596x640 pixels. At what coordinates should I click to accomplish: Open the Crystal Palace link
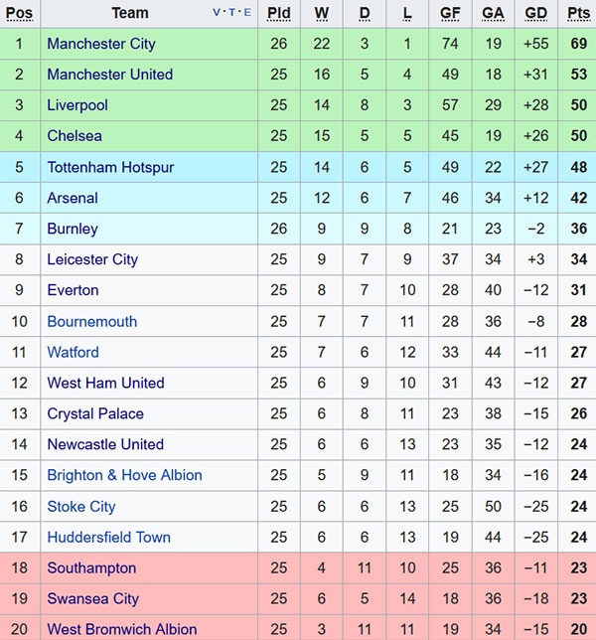pyautogui.click(x=95, y=413)
